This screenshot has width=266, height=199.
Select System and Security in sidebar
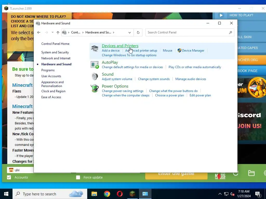[55, 52]
